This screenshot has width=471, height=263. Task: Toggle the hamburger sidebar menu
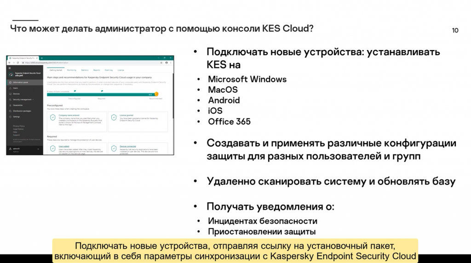[10, 68]
